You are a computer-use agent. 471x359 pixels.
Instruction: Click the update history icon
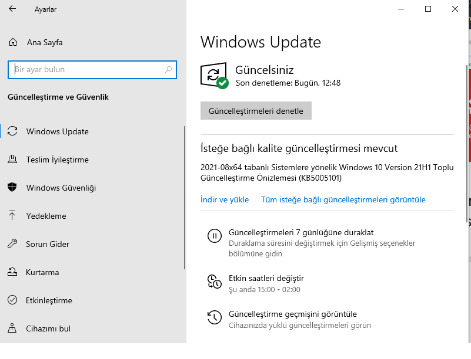[x=215, y=318]
